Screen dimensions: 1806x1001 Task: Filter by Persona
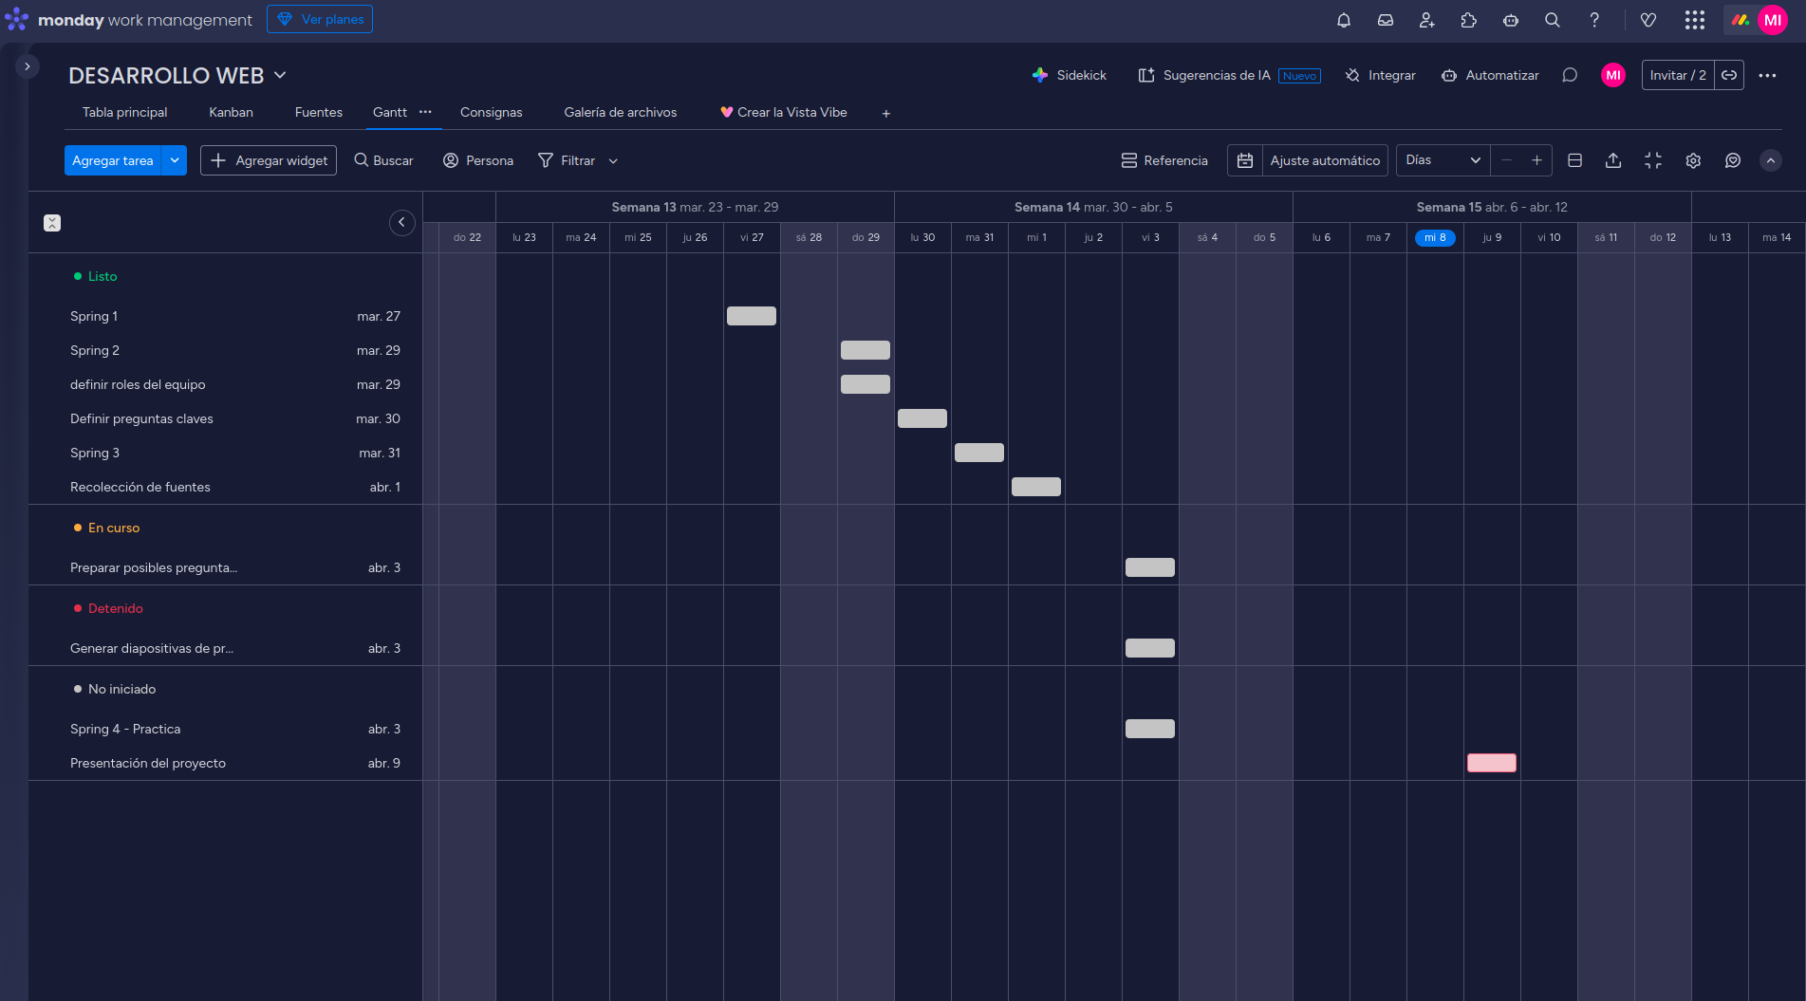[x=478, y=160]
